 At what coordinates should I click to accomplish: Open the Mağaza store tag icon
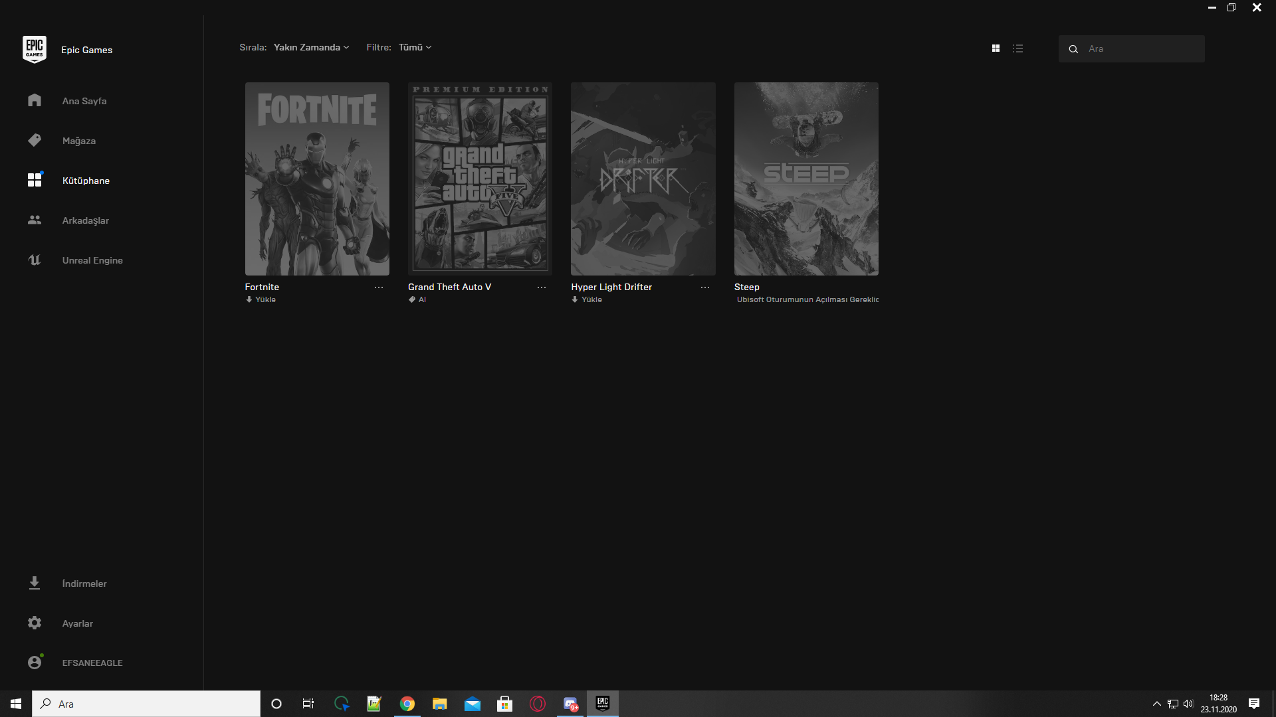tap(35, 140)
